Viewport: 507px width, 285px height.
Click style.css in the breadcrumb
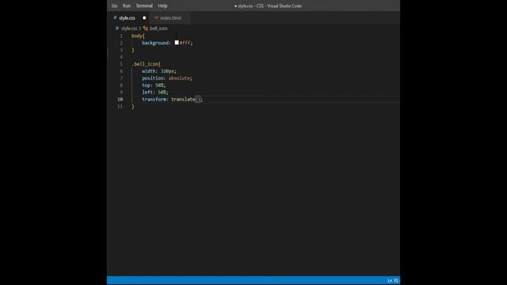click(129, 28)
